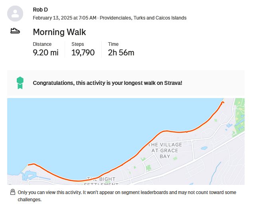Select the 2h 56m time stat
253x210 pixels.
coord(121,53)
